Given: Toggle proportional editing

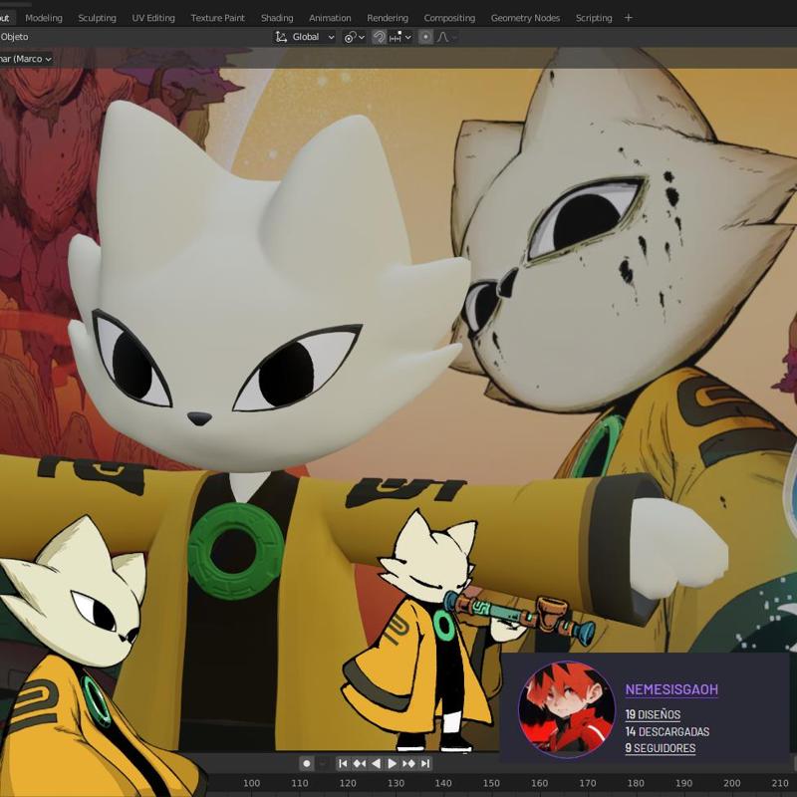Looking at the screenshot, I should (425, 37).
